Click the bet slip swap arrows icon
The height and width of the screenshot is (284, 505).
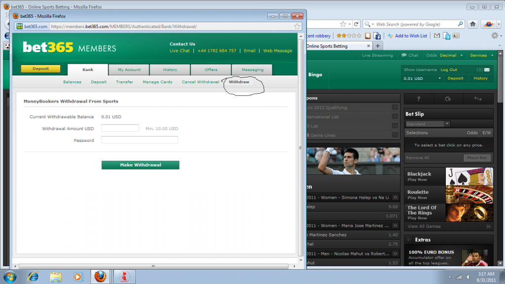coord(478,99)
